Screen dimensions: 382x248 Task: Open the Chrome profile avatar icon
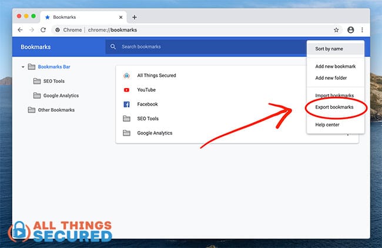pyautogui.click(x=351, y=29)
